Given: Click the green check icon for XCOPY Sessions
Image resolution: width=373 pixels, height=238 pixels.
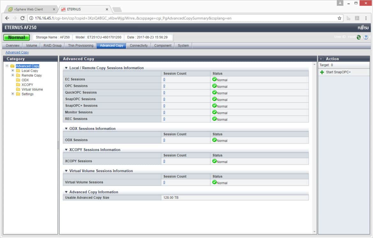Looking at the screenshot, I should tap(214, 161).
